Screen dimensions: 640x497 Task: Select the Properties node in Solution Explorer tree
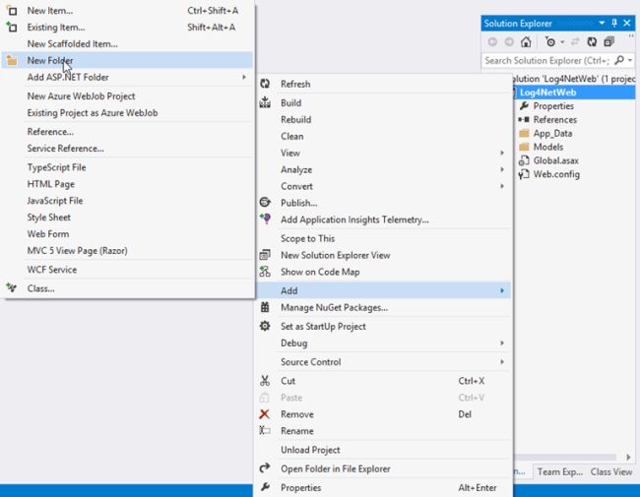click(553, 106)
